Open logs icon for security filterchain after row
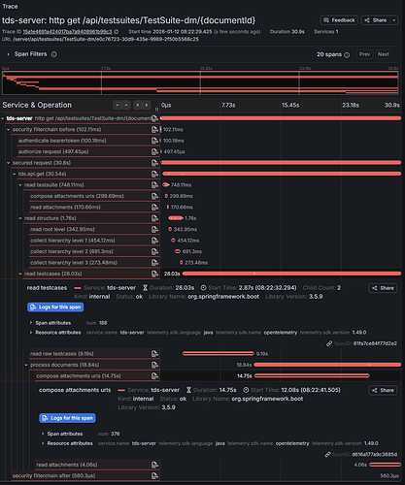 click(154, 476)
